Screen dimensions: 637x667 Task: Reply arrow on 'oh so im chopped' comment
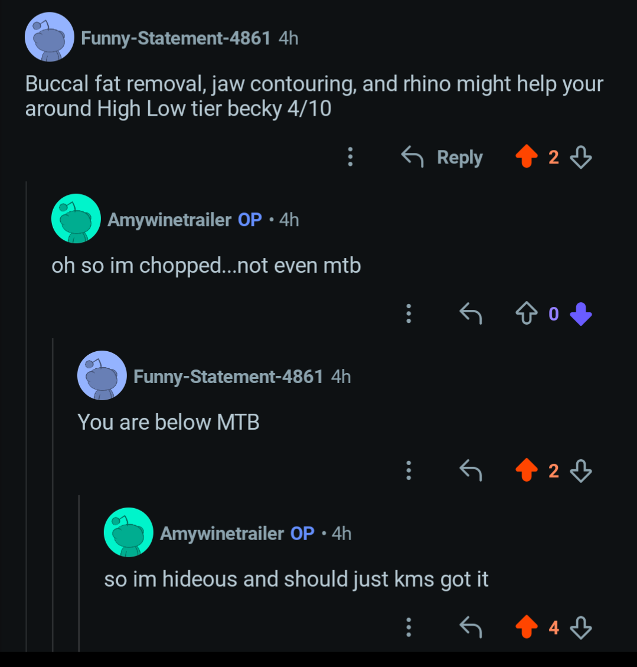tap(471, 313)
